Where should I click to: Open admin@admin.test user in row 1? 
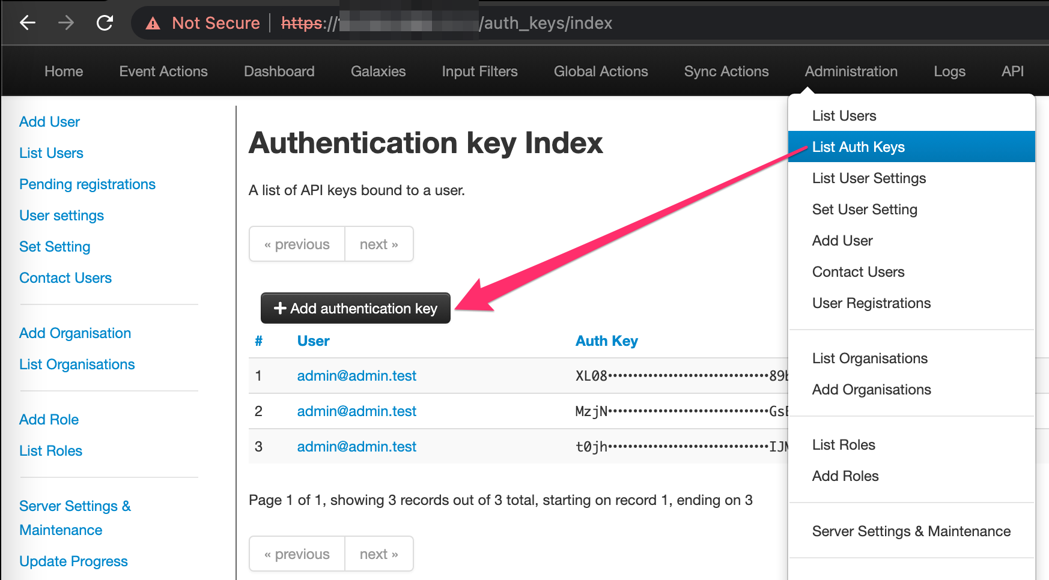tap(356, 376)
